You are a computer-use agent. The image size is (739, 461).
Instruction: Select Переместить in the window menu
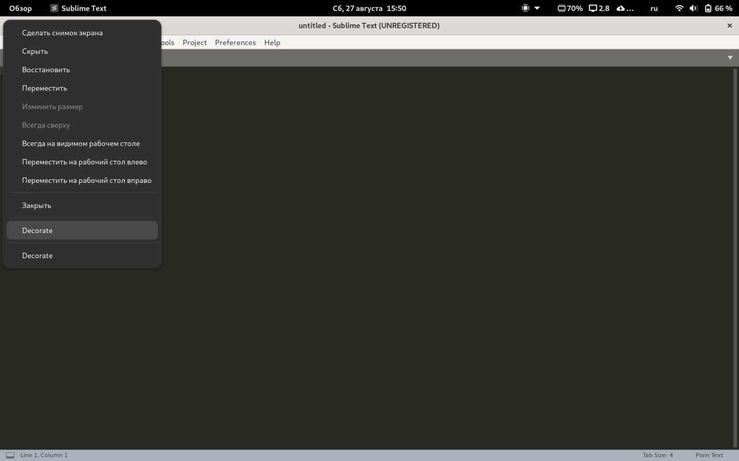[82, 88]
